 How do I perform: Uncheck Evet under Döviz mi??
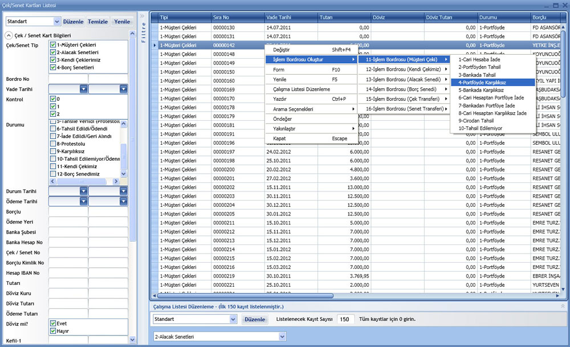point(53,324)
